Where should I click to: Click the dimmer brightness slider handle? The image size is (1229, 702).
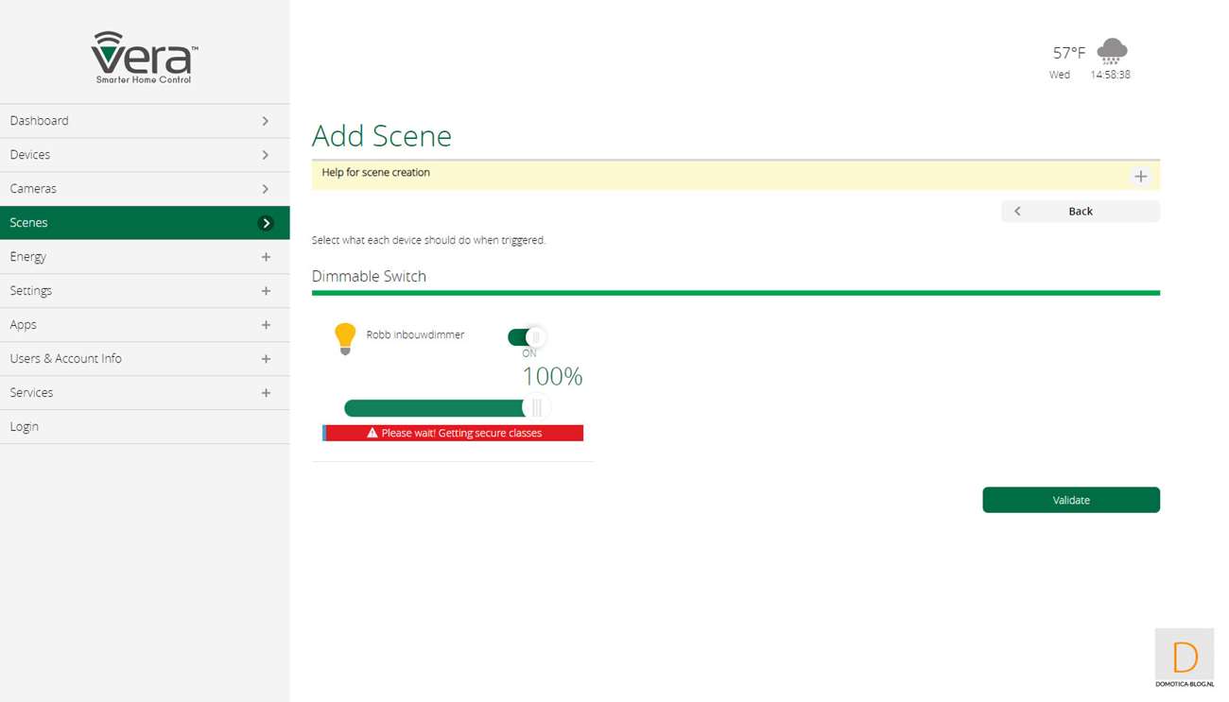point(536,408)
